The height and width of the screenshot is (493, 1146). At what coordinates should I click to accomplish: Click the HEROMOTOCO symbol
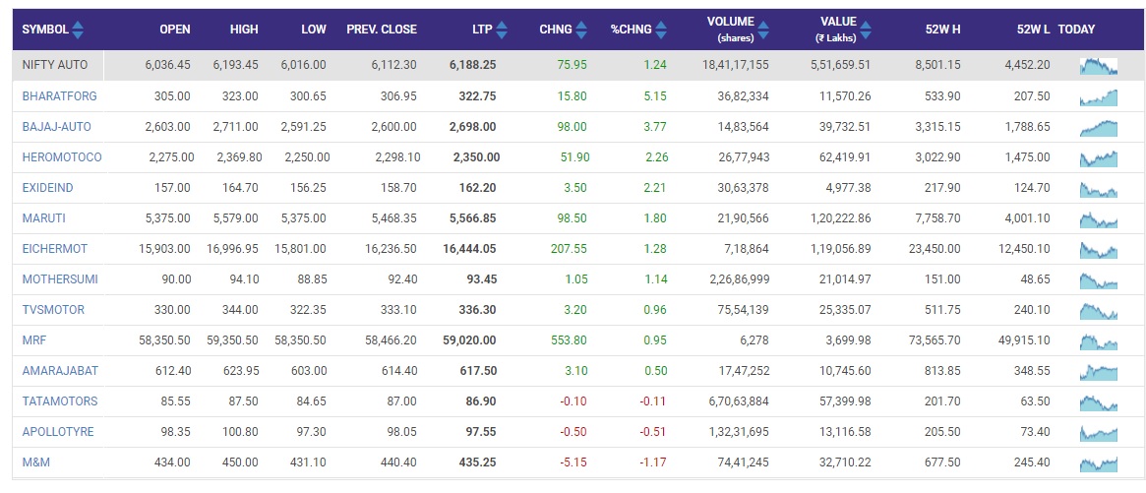(62, 157)
